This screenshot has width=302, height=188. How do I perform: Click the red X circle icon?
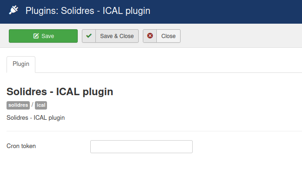pyautogui.click(x=150, y=36)
